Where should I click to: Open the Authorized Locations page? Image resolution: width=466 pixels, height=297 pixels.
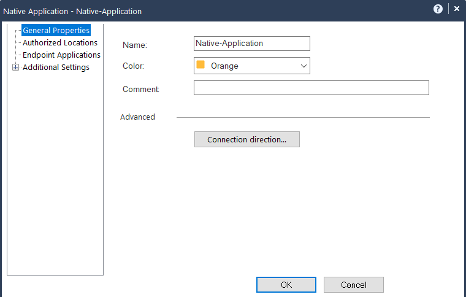pyautogui.click(x=59, y=43)
